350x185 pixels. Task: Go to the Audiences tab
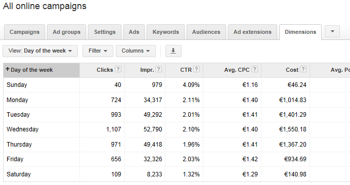pos(206,32)
